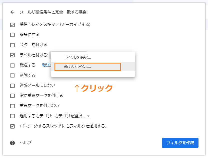Image resolution: width=208 pixels, height=158 pixels.
Task: Open カテゴリを選択 dropdown
Action: click(72, 116)
